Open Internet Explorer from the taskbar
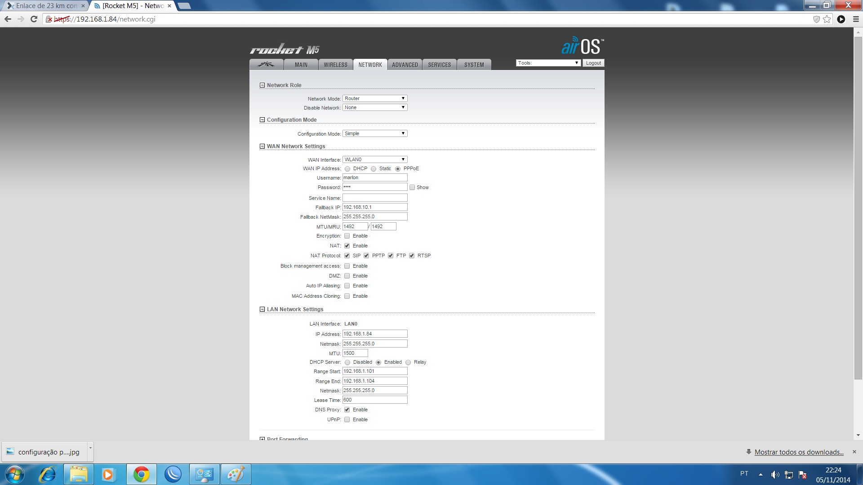The image size is (863, 485). [48, 474]
